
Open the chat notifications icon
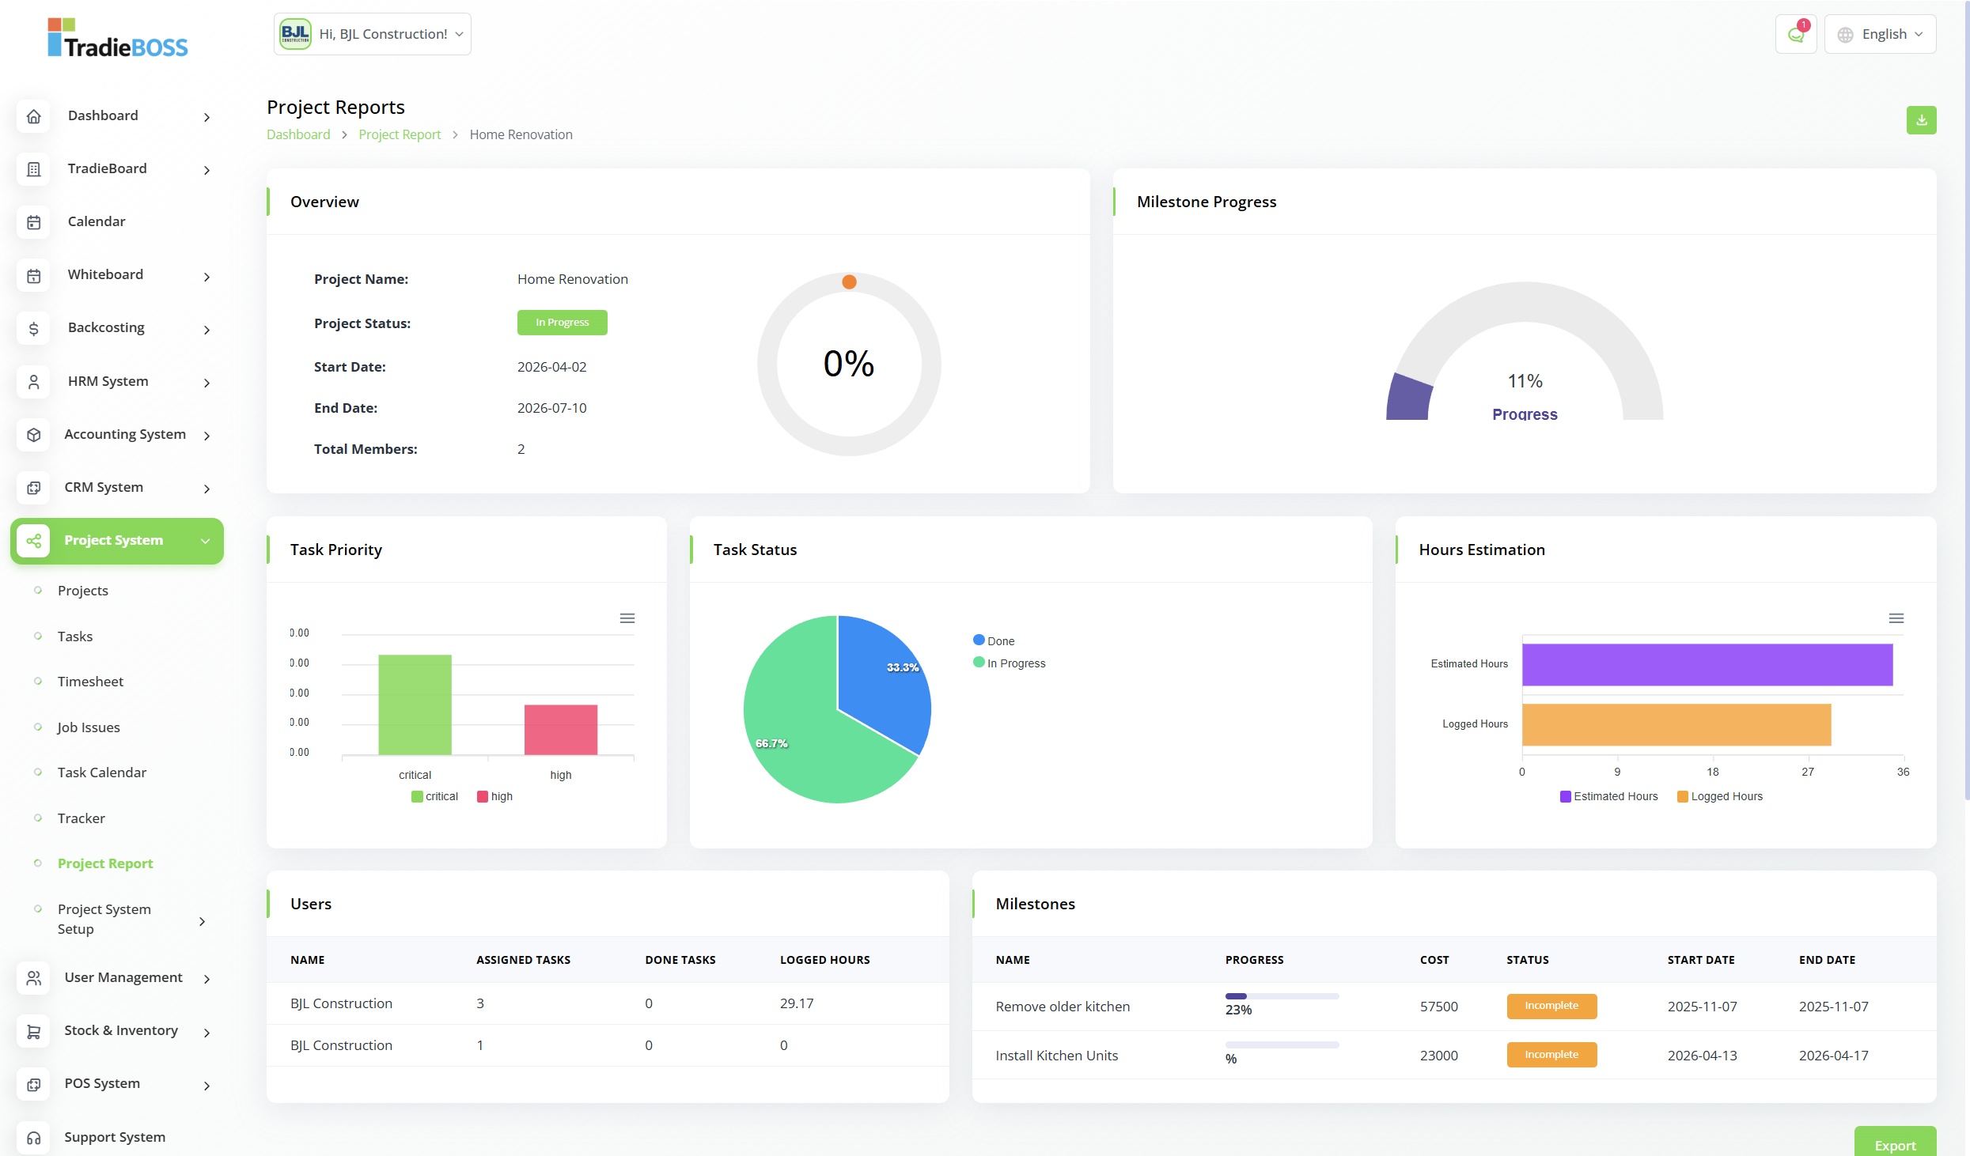[1795, 34]
